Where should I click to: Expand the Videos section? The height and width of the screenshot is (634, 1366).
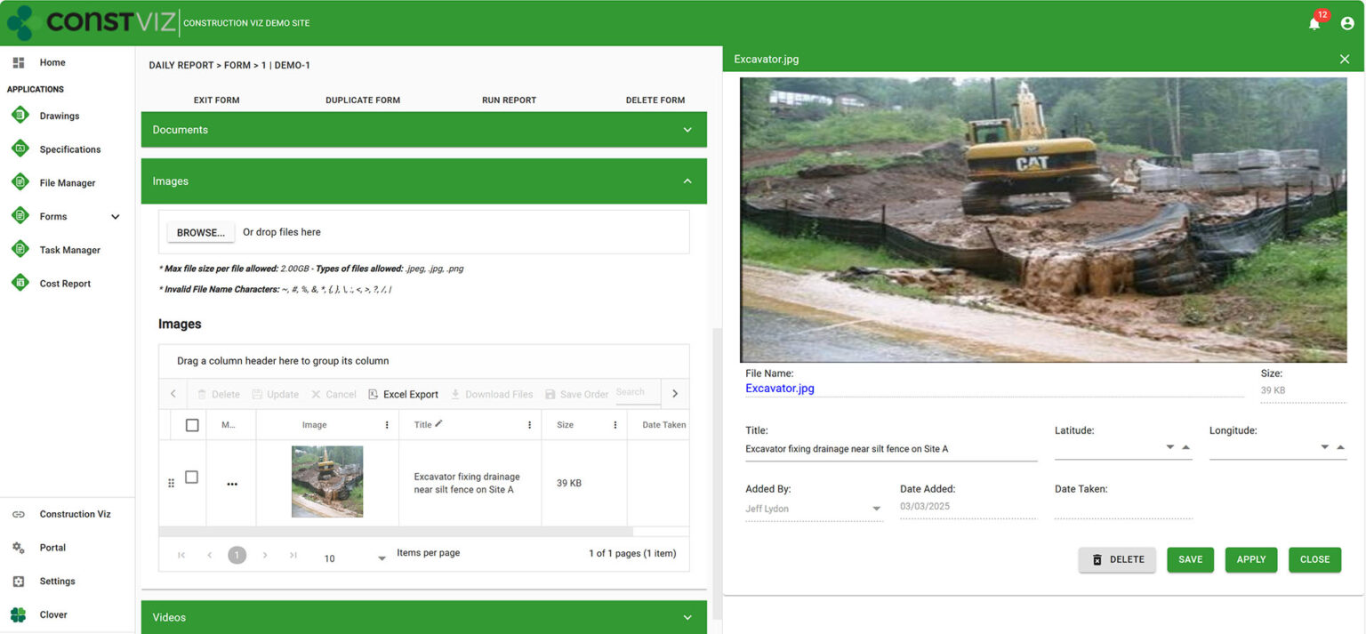point(687,616)
